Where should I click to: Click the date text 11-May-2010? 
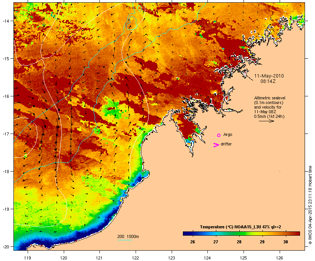[269, 76]
